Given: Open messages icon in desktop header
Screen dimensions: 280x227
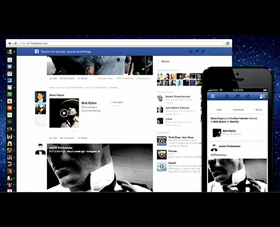Looking at the screenshot, I should [197, 51].
